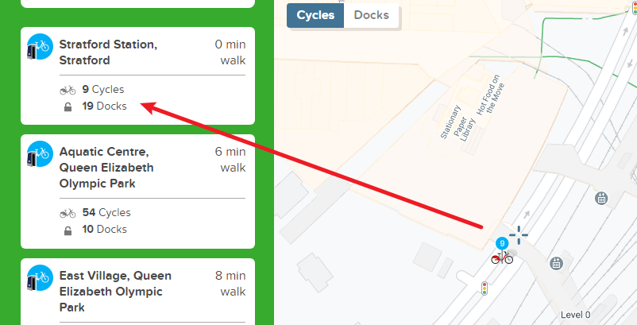Click the East Village cycle hire icon

40,278
